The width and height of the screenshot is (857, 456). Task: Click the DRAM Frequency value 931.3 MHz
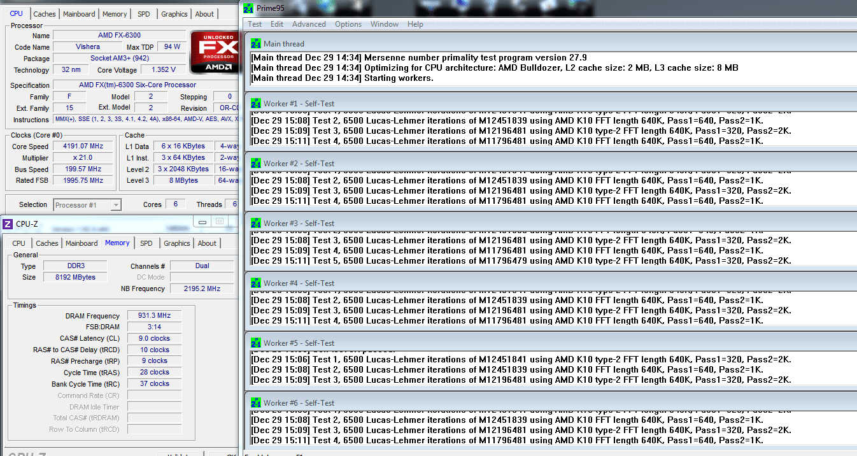coord(154,316)
